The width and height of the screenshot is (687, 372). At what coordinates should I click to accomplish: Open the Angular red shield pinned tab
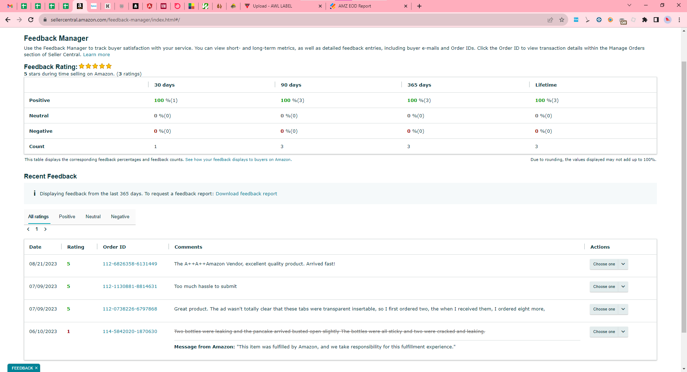pos(150,6)
